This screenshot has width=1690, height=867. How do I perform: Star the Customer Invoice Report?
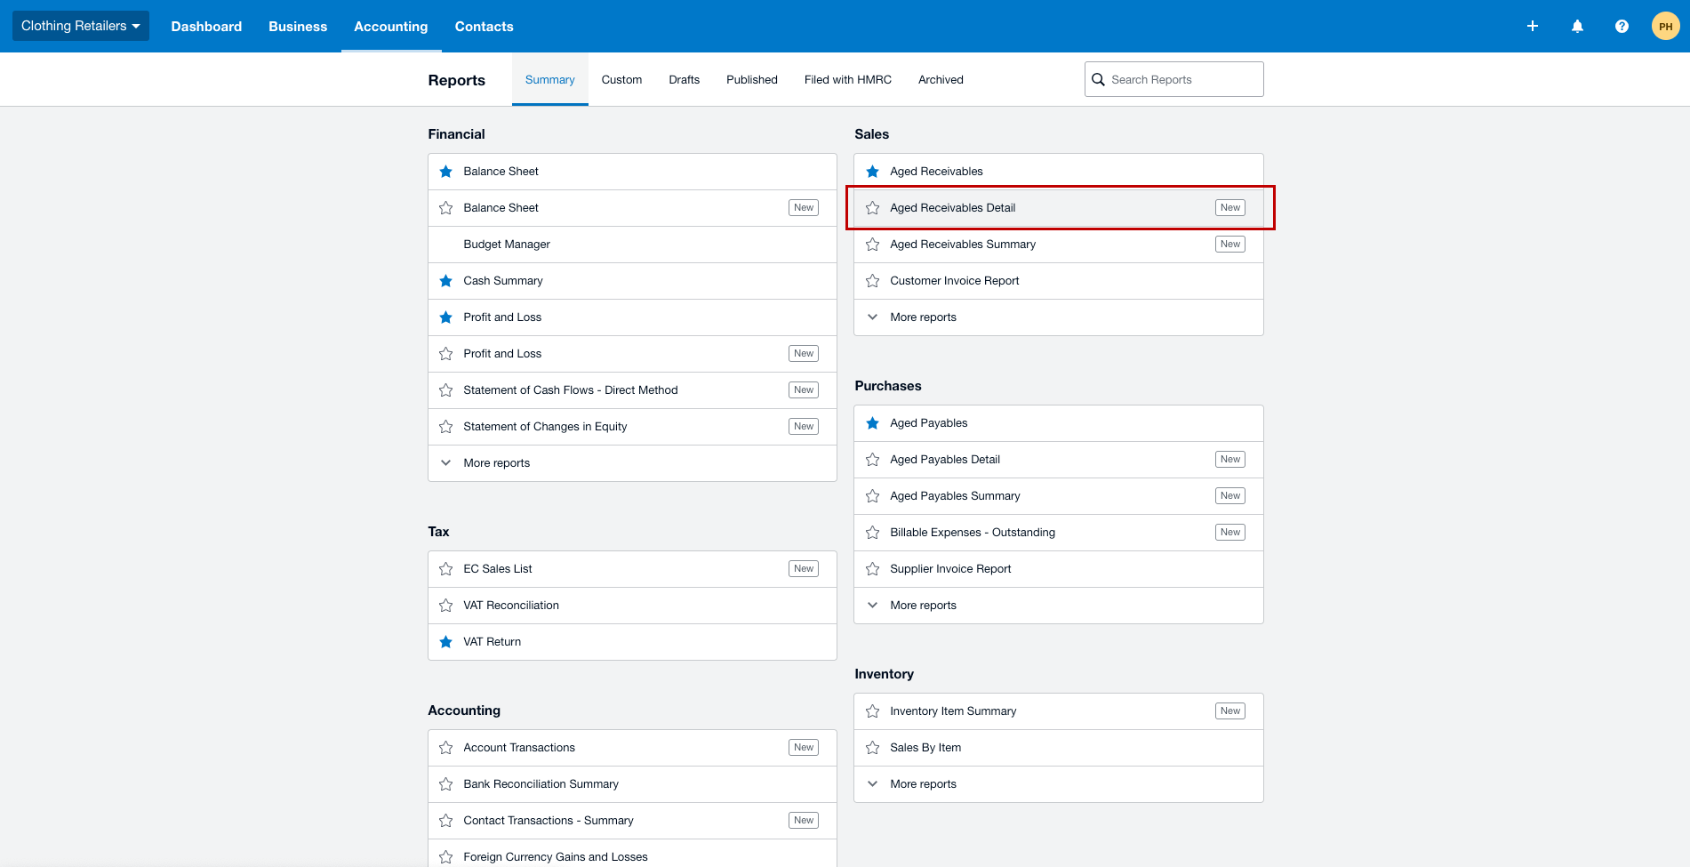tap(873, 281)
